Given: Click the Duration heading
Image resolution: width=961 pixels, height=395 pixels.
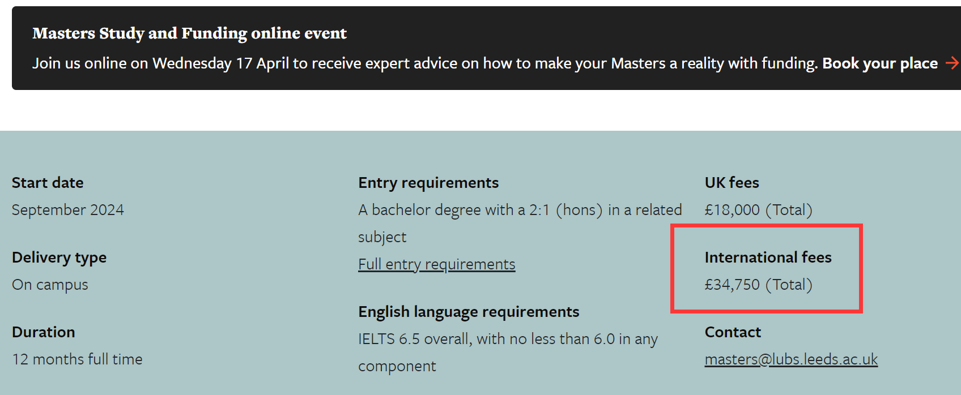Looking at the screenshot, I should pyautogui.click(x=44, y=332).
